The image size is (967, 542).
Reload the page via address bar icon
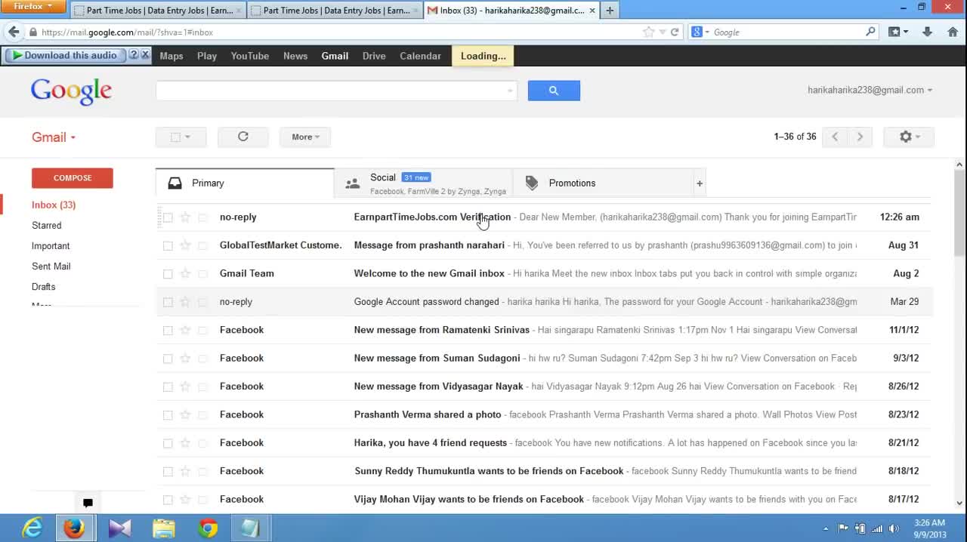click(x=675, y=32)
